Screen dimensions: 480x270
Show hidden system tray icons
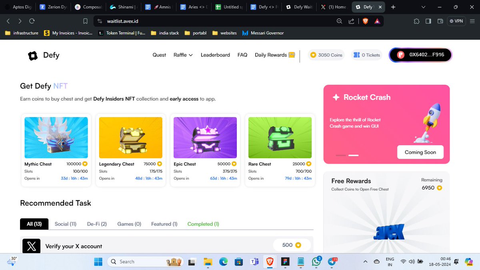click(365, 262)
